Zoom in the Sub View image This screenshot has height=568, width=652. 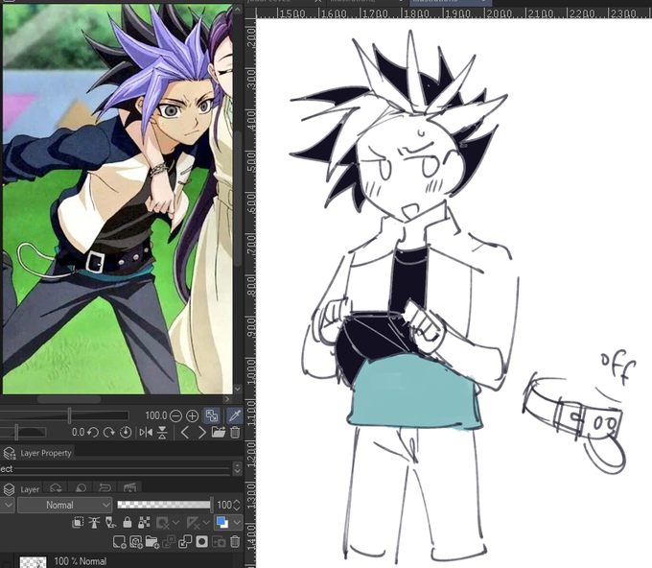[x=192, y=415]
